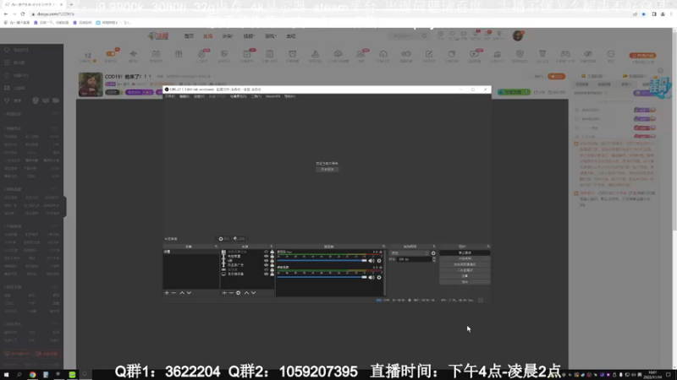Collapse the Douyu left sidebar handle
The width and height of the screenshot is (677, 380).
65,206
